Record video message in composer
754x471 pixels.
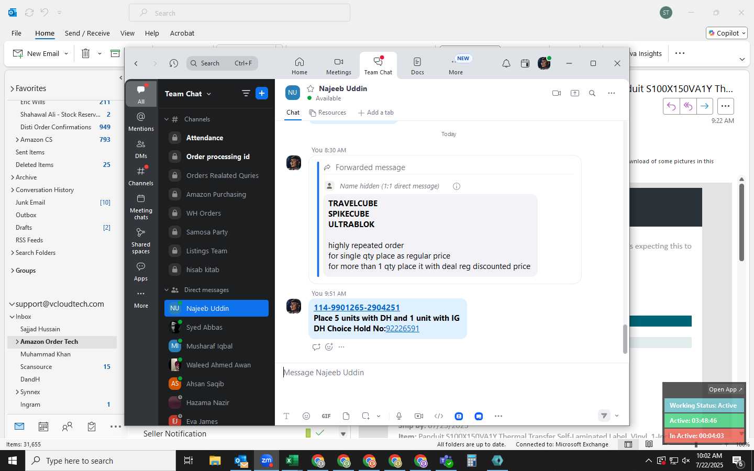point(419,416)
